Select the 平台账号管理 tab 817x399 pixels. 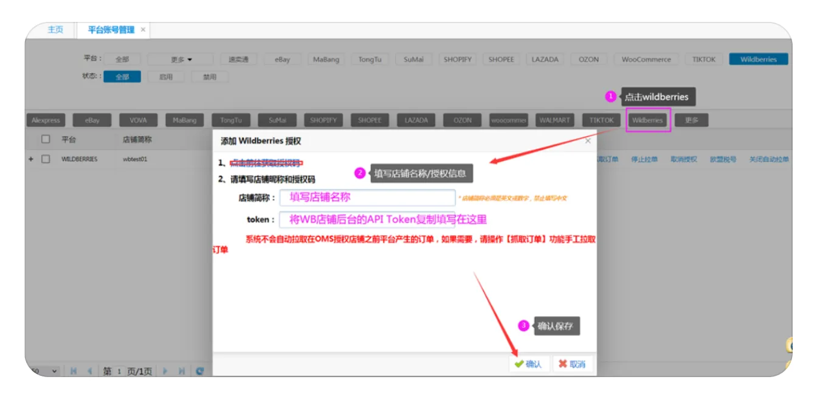click(111, 29)
